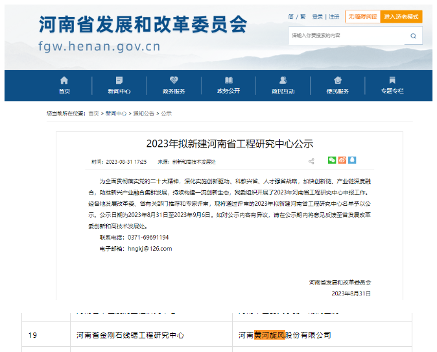Open the 新闻中心 navigation menu item

(x=119, y=91)
